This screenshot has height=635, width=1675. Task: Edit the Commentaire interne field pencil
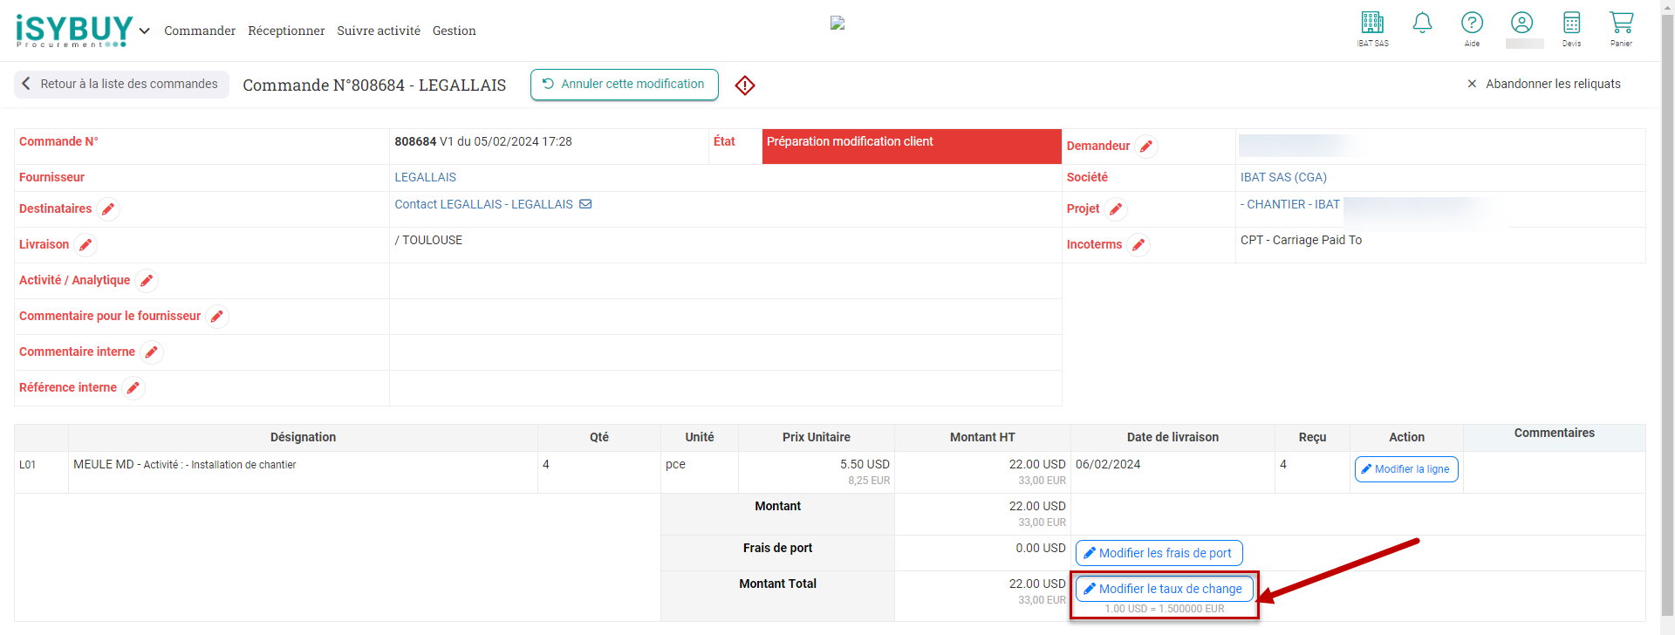(152, 352)
